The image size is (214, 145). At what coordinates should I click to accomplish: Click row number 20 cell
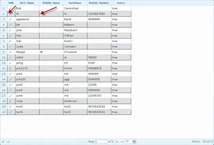[x=4, y=112]
